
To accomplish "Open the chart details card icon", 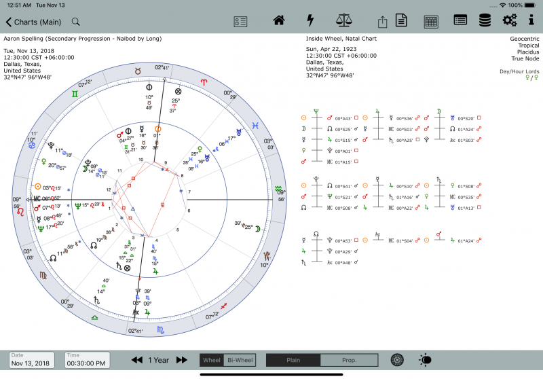I will (240, 22).
